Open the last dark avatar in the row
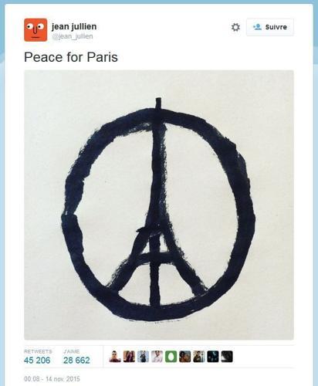 pyautogui.click(x=227, y=357)
